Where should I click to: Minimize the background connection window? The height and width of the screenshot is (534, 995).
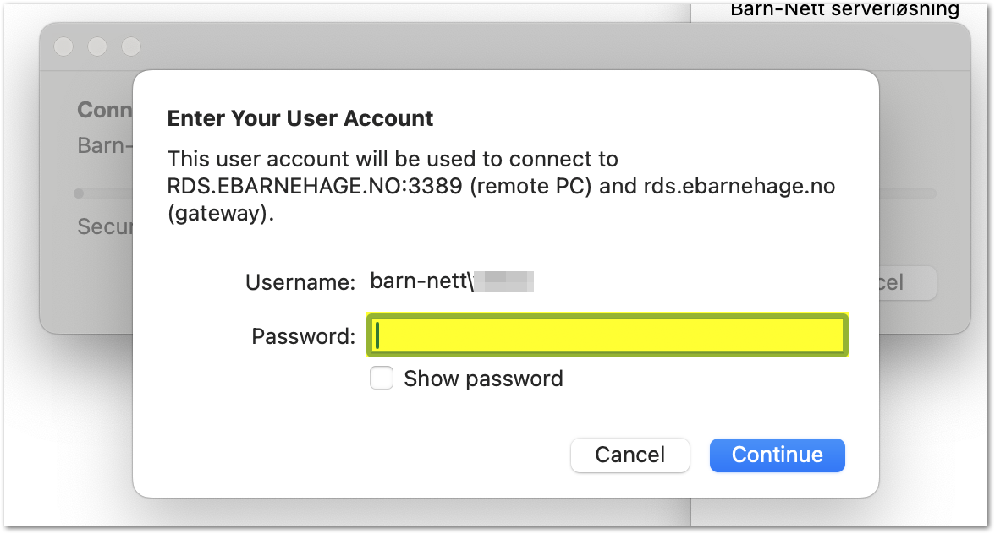[97, 46]
